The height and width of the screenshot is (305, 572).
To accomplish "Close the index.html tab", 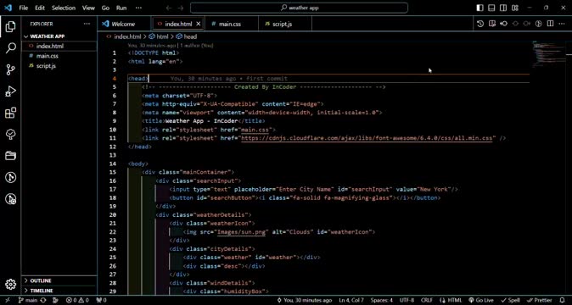I will click(x=199, y=24).
